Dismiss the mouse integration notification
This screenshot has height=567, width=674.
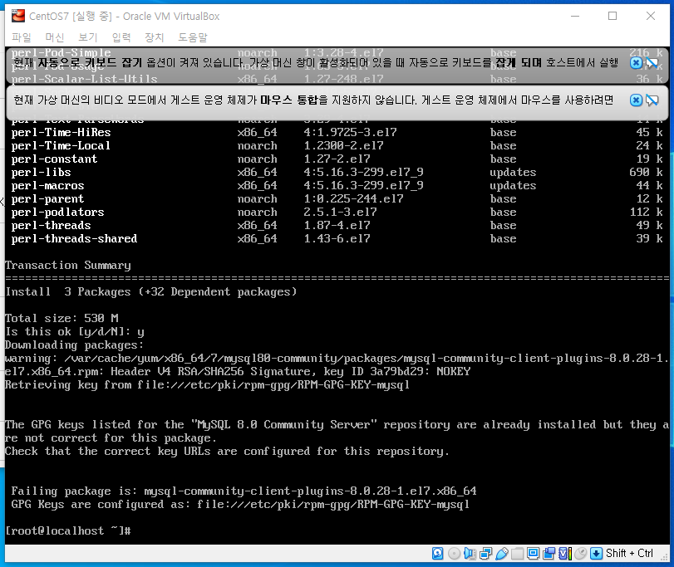[636, 100]
